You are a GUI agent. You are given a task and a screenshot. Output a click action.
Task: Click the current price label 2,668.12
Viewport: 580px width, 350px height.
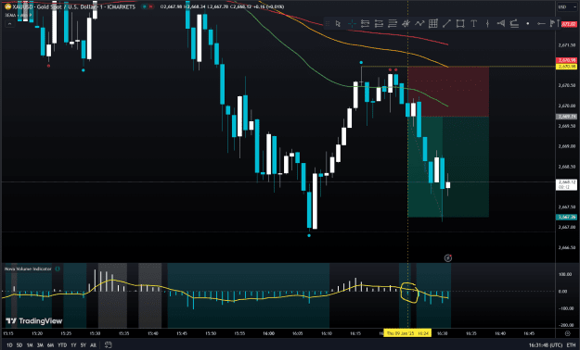point(566,184)
